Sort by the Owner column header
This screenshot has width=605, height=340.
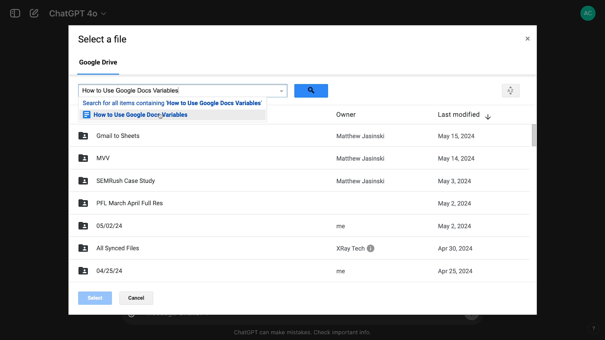pyautogui.click(x=346, y=114)
